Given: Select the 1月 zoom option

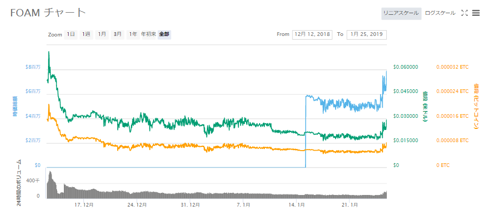Looking at the screenshot, I should [x=102, y=34].
